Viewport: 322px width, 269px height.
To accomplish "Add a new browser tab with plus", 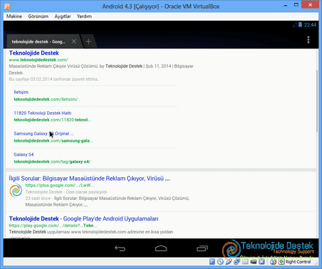I will 88,42.
